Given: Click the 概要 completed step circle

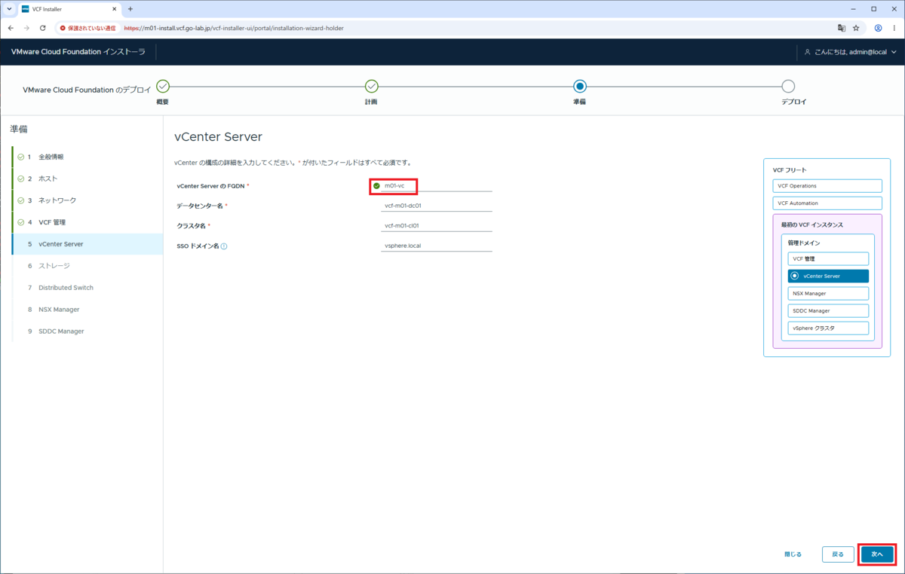Looking at the screenshot, I should click(163, 87).
